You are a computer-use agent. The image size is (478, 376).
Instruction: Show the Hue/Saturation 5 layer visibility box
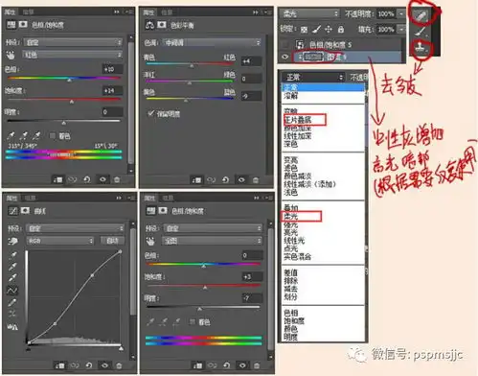tap(285, 44)
